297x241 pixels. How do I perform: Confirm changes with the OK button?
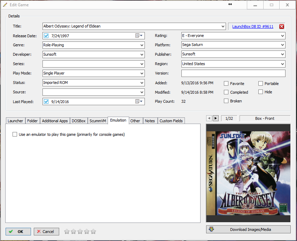tap(18, 232)
